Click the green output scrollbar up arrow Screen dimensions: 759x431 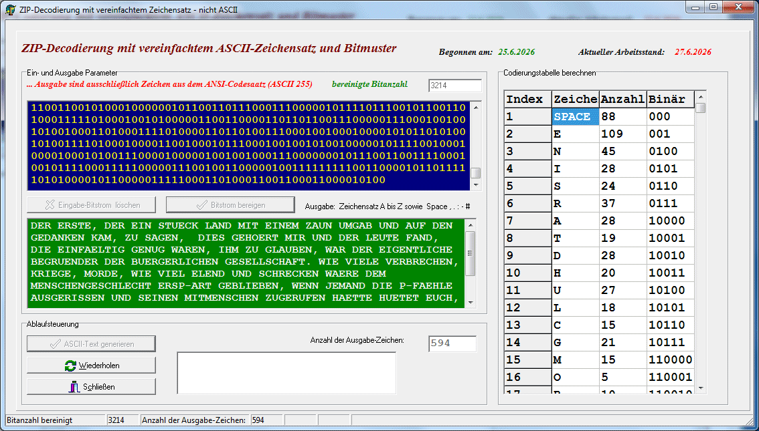470,225
